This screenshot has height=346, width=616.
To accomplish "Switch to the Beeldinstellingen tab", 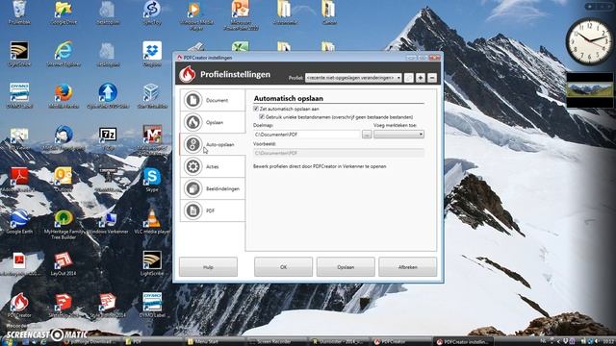I will pos(213,188).
